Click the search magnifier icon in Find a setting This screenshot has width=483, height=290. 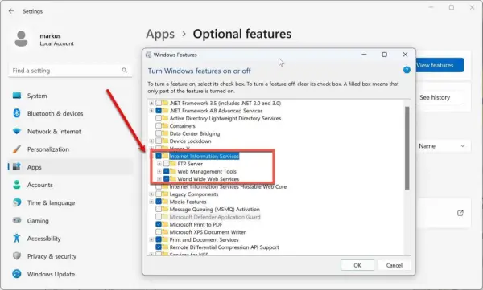(x=124, y=71)
